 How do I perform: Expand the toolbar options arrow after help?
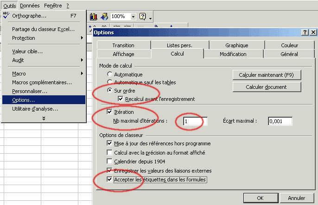tap(150, 19)
